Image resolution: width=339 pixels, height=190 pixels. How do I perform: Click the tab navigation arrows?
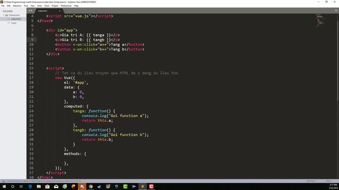tap(30, 11)
